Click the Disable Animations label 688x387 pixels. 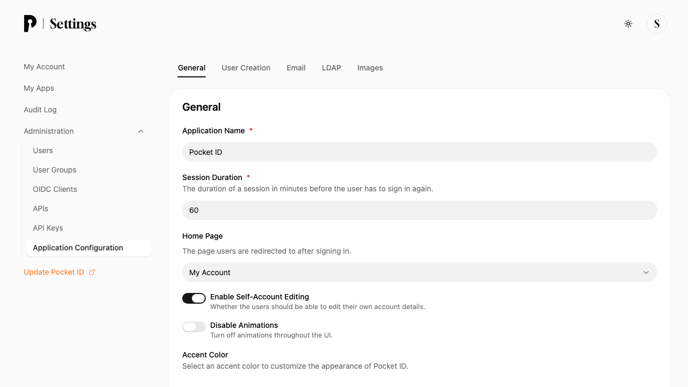244,325
